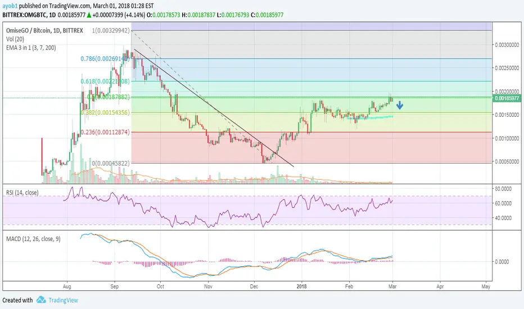Click the Aug date label on time axis

[67, 287]
